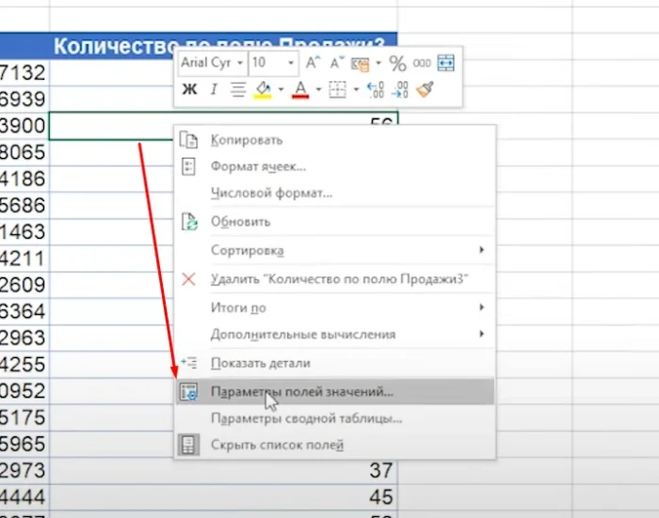Open the Arial Cyr font name dropdown
The height and width of the screenshot is (518, 659).
click(x=241, y=64)
